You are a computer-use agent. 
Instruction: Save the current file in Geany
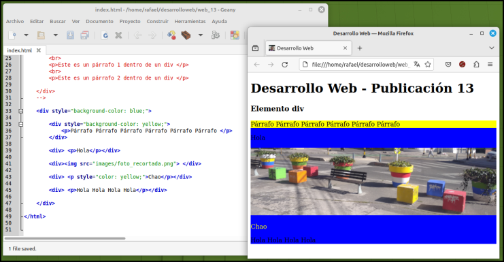[x=70, y=35]
